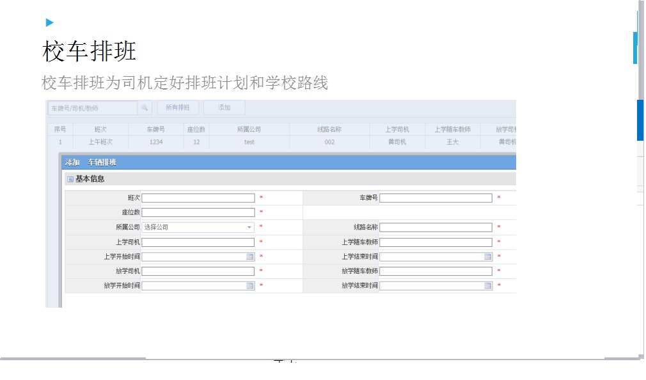Click the 添加 button
This screenshot has height=380, width=646.
(x=224, y=107)
